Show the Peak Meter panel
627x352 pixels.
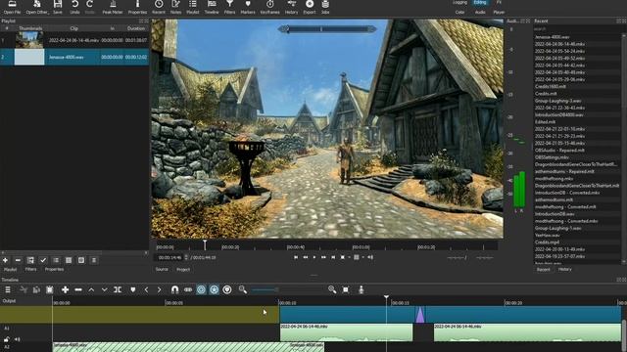click(113, 7)
